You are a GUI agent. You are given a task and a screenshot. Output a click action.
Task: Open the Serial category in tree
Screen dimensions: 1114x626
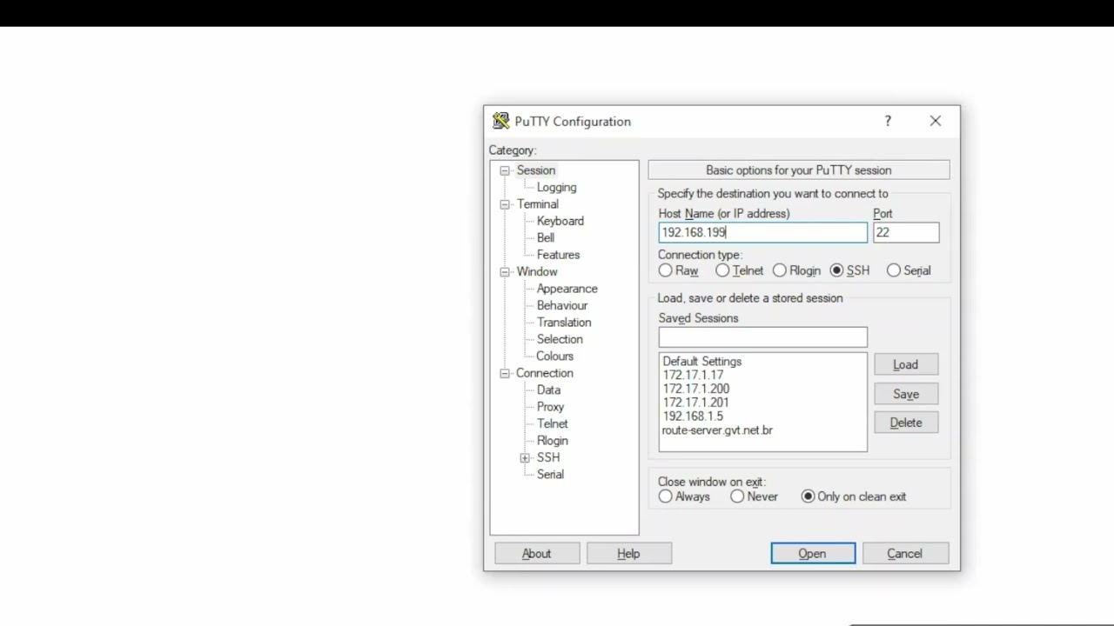coord(550,475)
